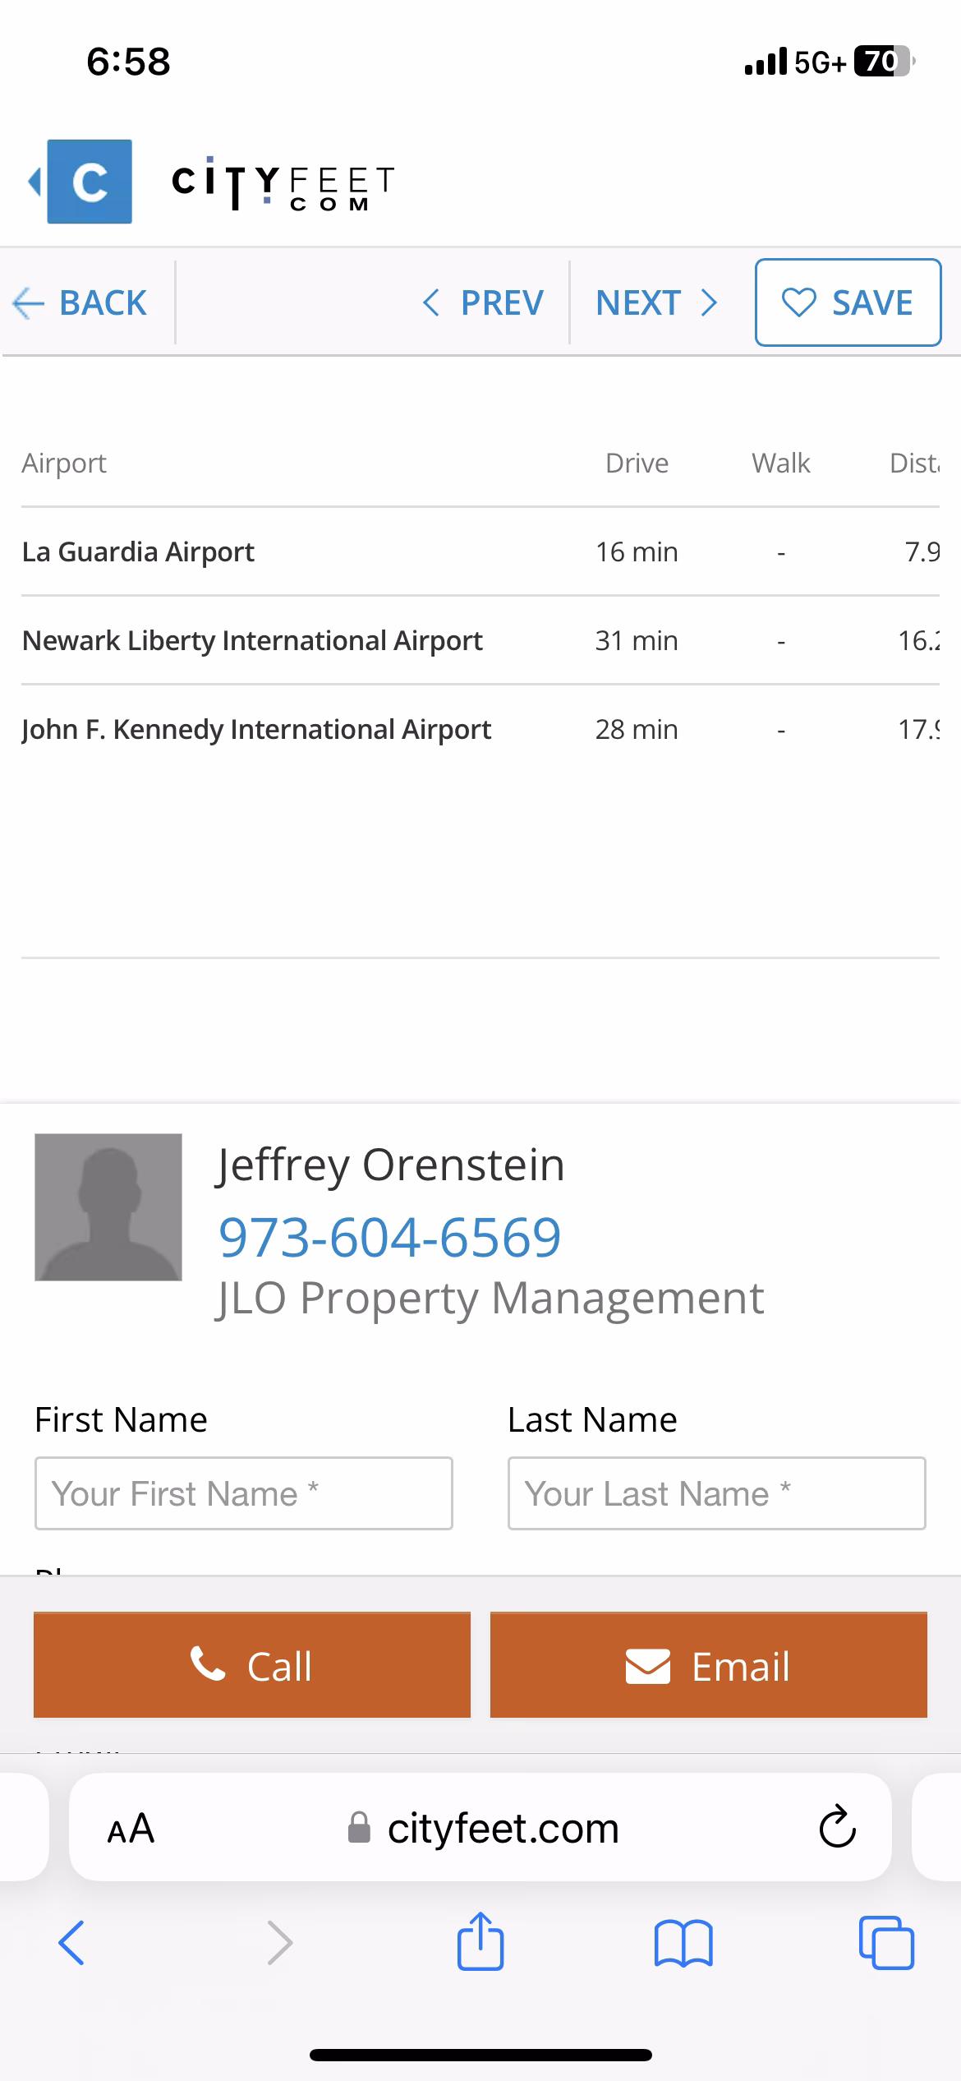Tap Jeffrey Orenstein's profile photo placeholder
Viewport: 961px width, 2081px height.
[108, 1207]
